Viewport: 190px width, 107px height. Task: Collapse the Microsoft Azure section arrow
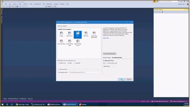(x=104, y=63)
